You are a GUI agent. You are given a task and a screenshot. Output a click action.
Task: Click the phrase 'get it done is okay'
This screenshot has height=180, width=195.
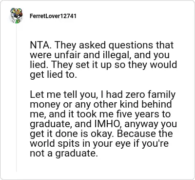coord(72,134)
